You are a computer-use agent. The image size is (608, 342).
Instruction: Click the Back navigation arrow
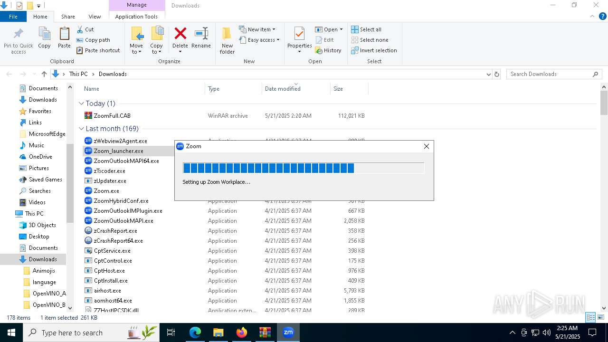point(9,74)
